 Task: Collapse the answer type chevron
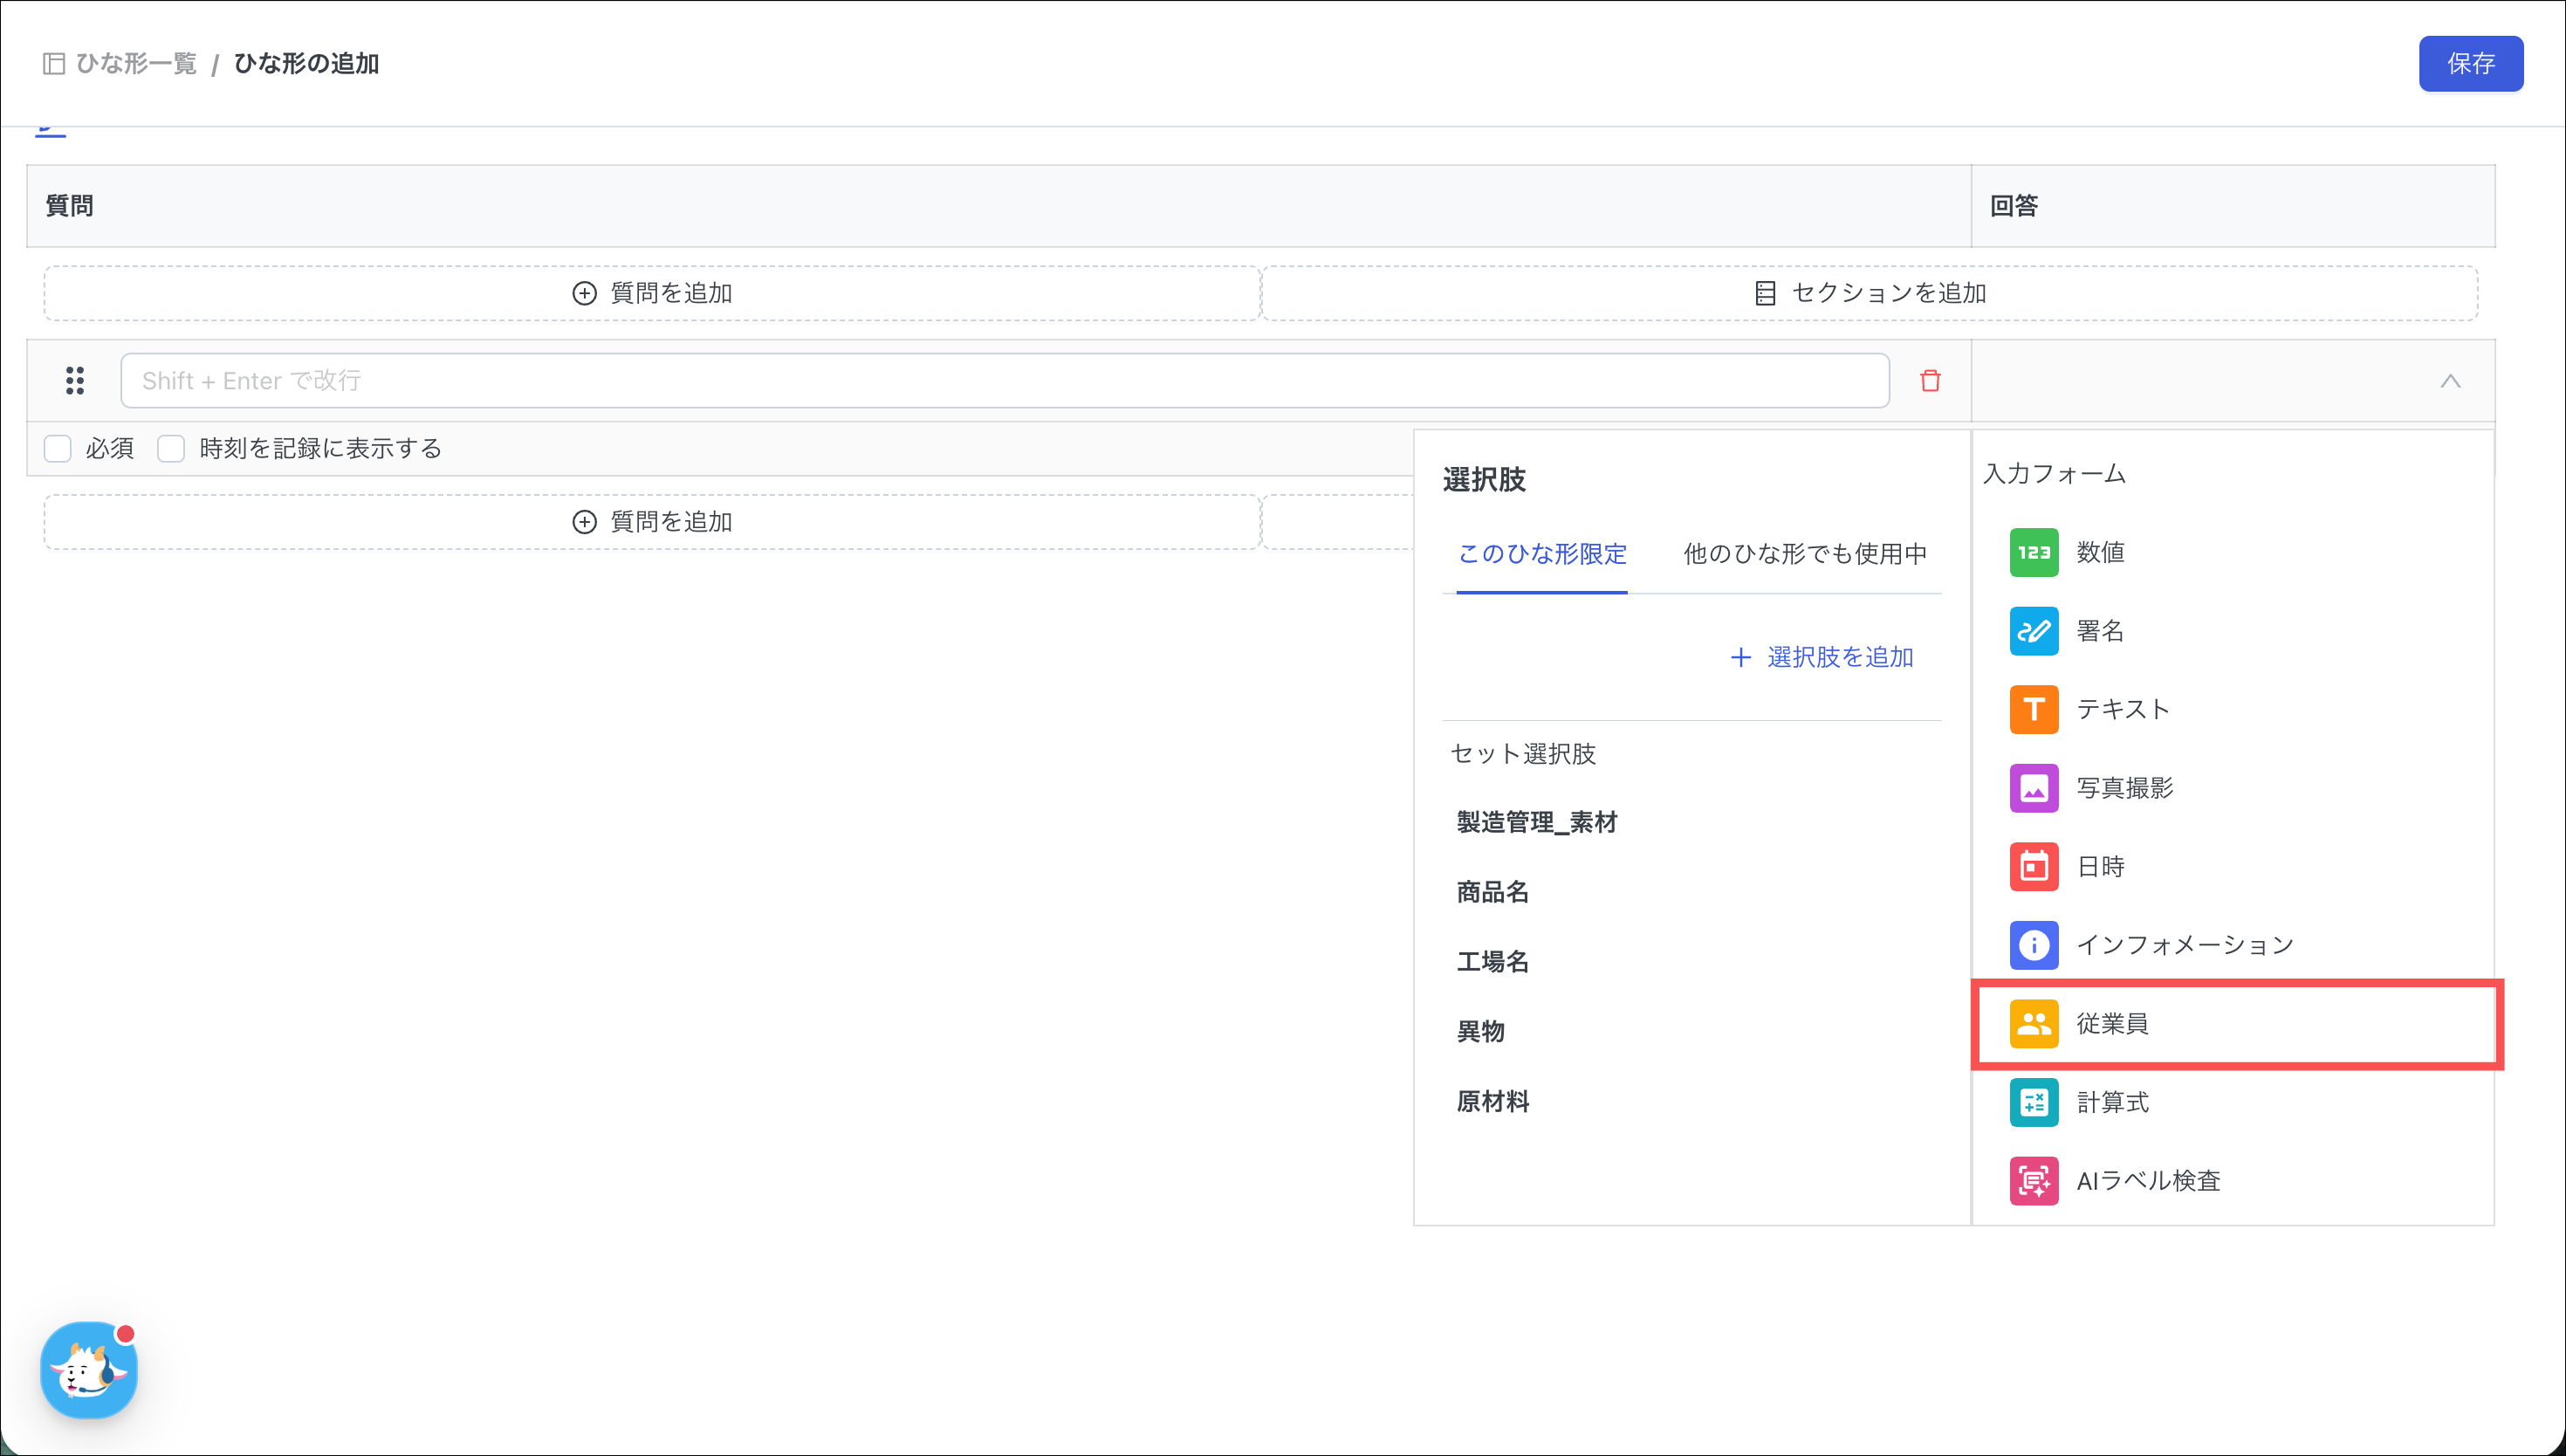point(2449,381)
